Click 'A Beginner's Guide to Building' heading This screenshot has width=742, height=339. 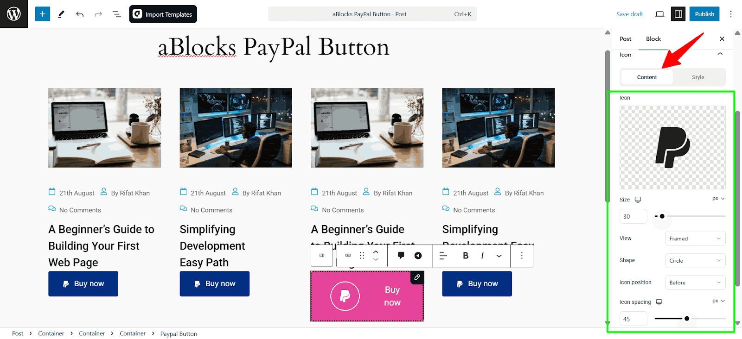[101, 246]
